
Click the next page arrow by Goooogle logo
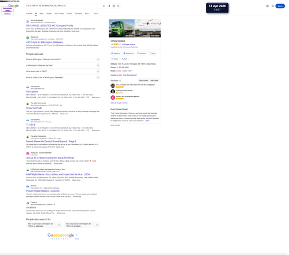coord(77,235)
